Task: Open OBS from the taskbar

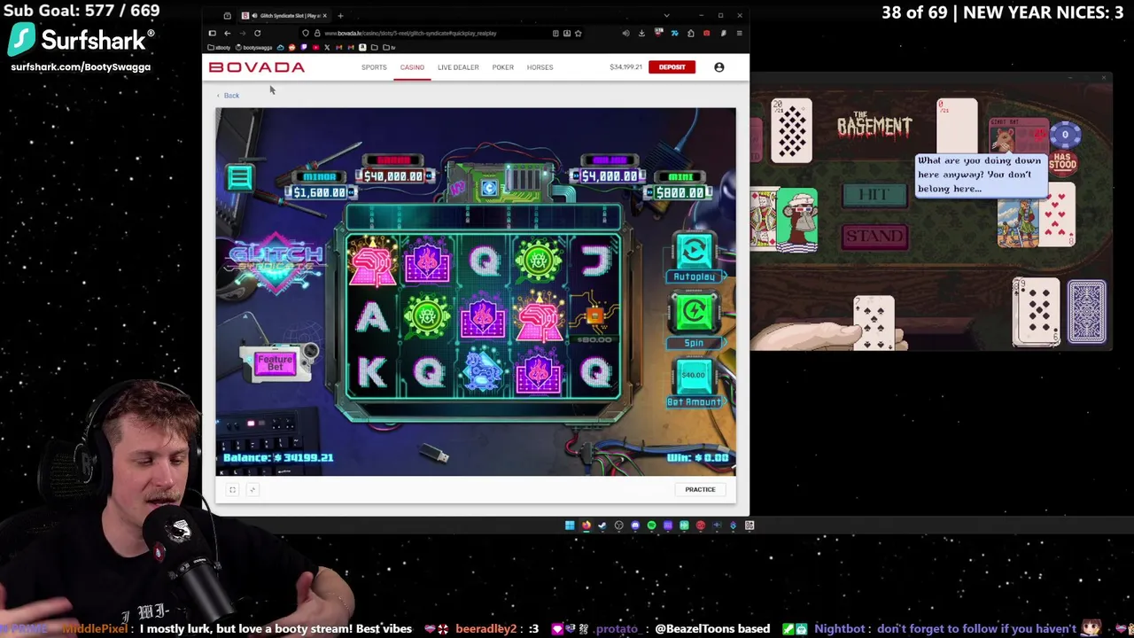Action: [x=619, y=525]
